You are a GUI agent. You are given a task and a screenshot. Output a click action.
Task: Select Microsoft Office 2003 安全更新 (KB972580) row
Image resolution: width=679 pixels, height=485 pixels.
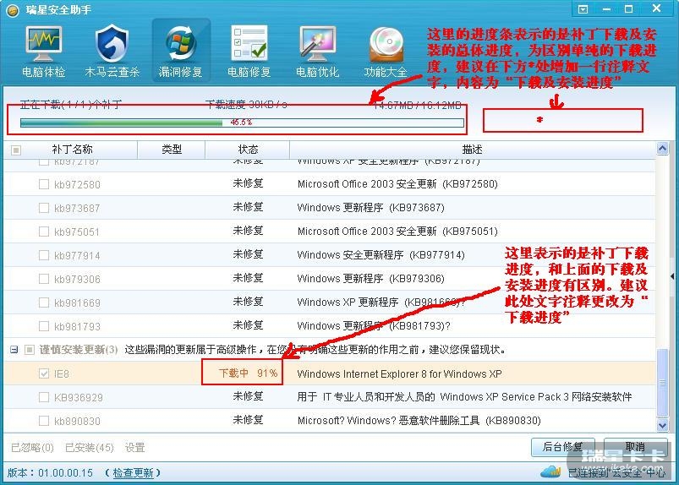point(330,184)
